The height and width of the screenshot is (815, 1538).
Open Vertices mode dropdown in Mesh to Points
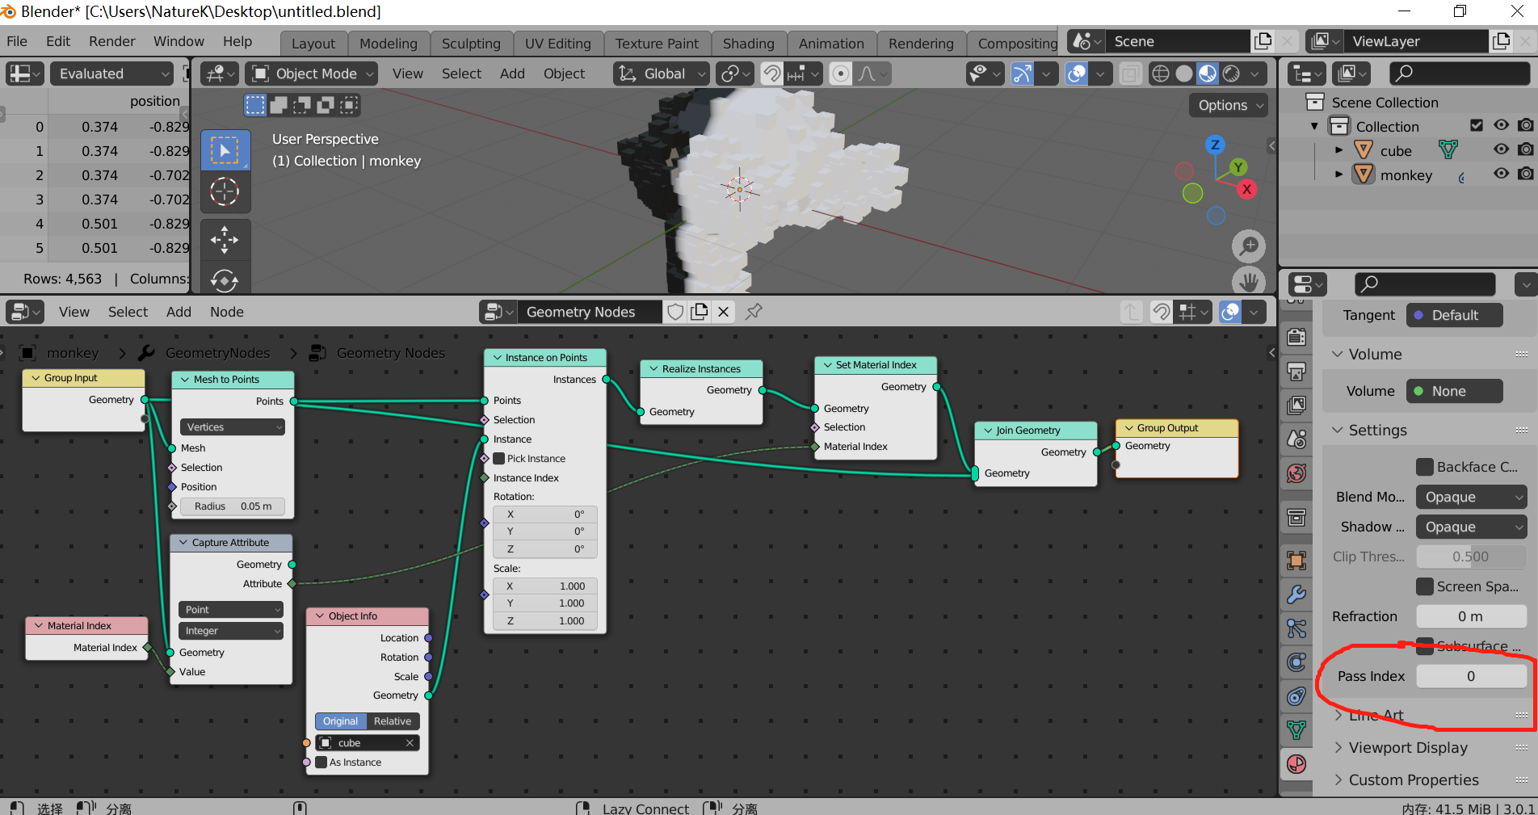[233, 427]
